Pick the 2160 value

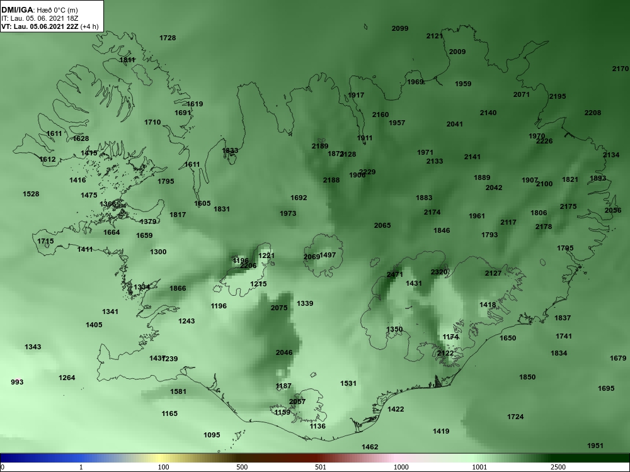click(381, 115)
